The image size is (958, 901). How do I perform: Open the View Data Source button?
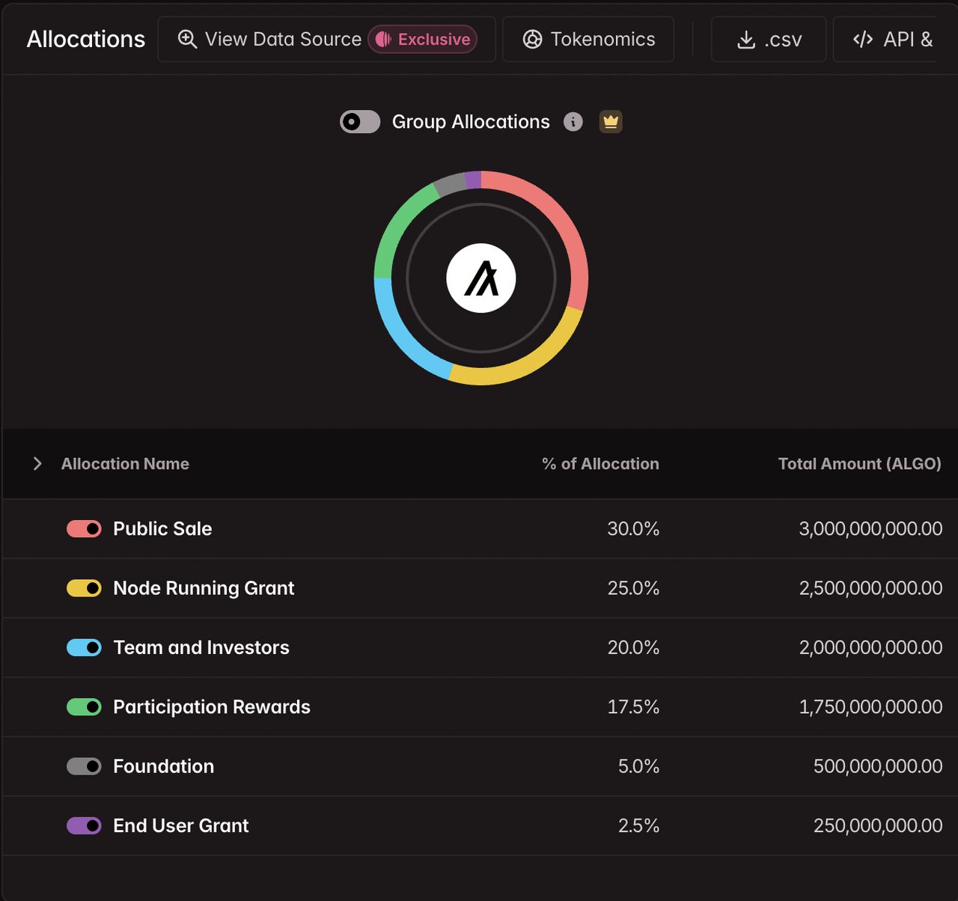tap(327, 40)
